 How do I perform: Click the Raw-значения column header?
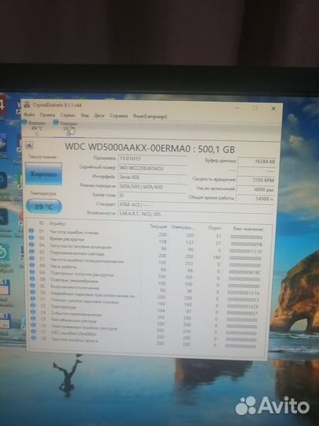(248, 229)
